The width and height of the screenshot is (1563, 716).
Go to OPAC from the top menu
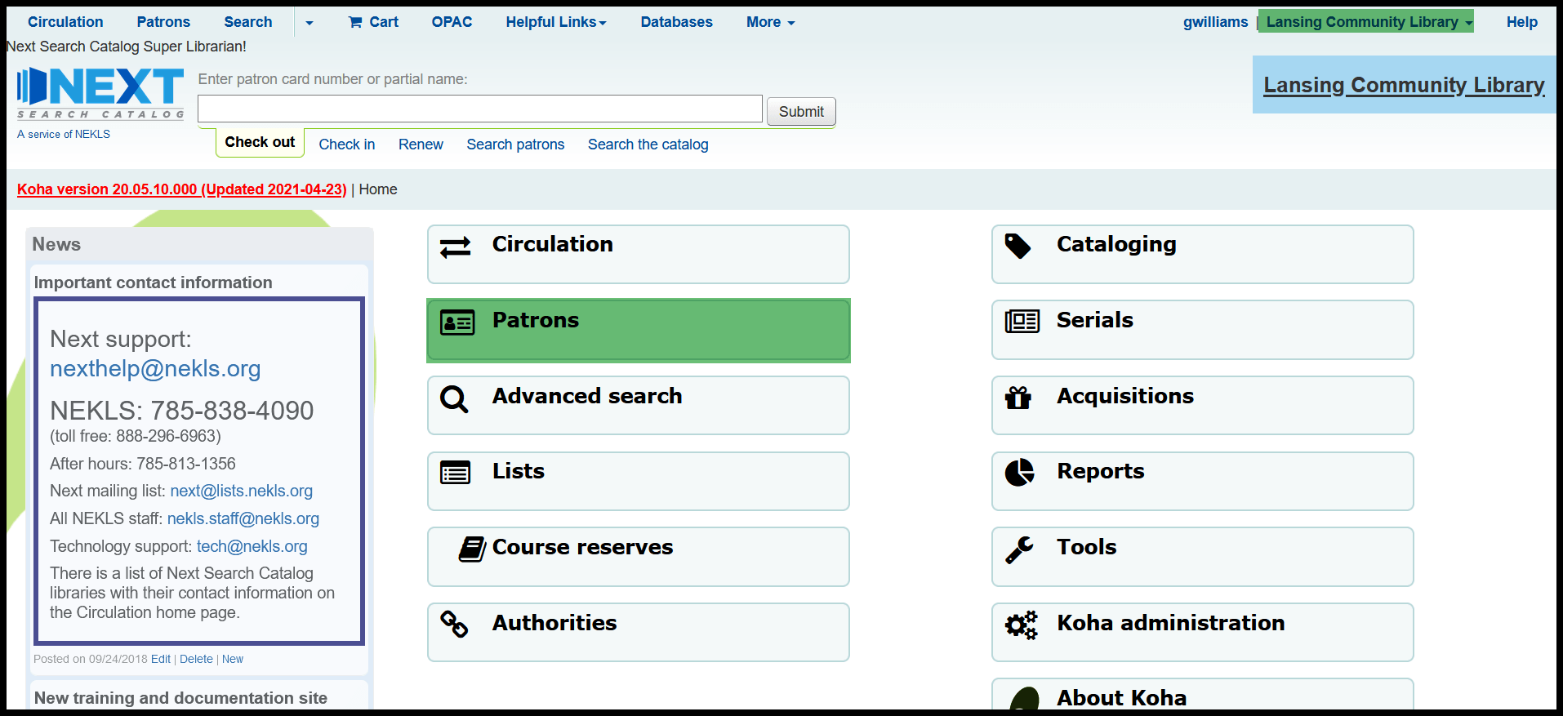[x=452, y=22]
